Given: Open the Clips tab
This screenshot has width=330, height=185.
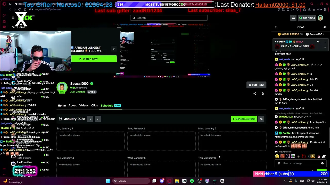Looking at the screenshot, I should (95, 106).
